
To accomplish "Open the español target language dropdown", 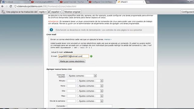I will coord(56,12).
